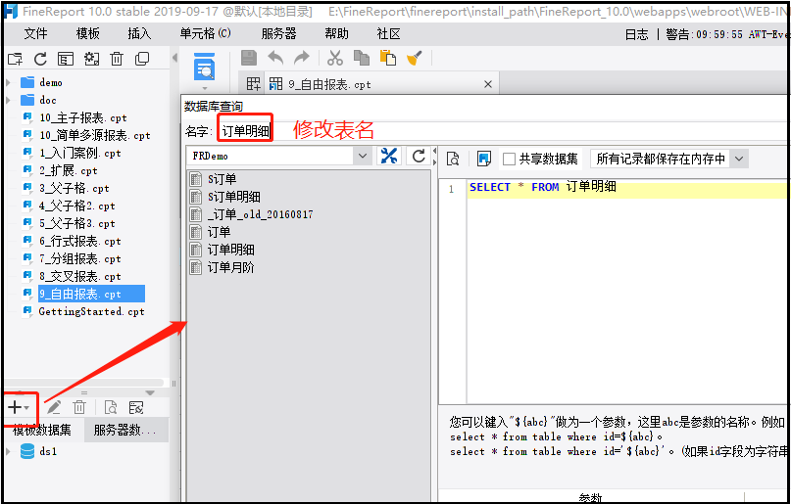Undo the last action
Image resolution: width=791 pixels, height=504 pixels.
click(275, 58)
